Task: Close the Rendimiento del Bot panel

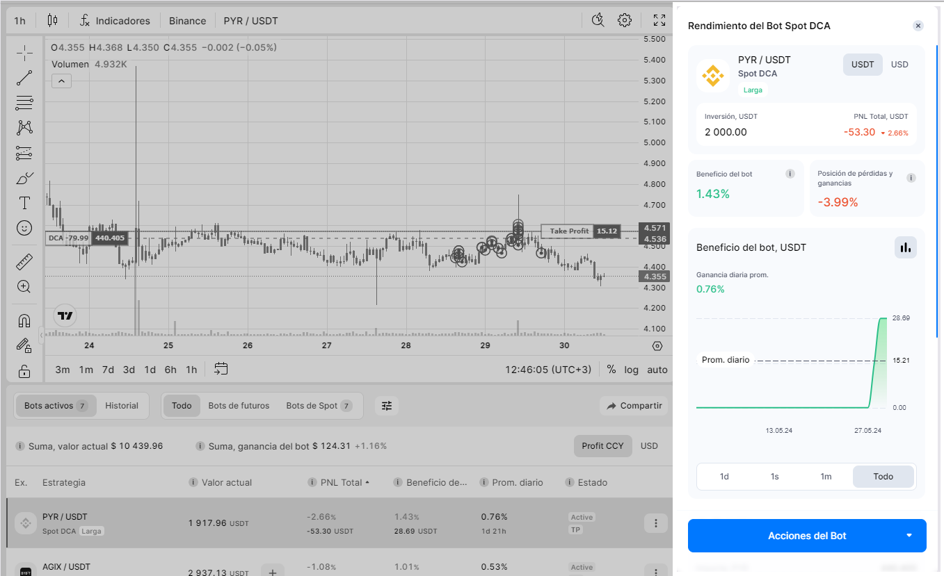Action: pyautogui.click(x=918, y=26)
